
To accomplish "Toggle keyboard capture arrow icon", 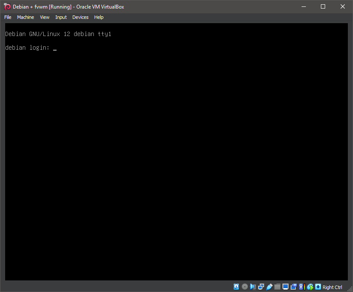I will click(318, 287).
